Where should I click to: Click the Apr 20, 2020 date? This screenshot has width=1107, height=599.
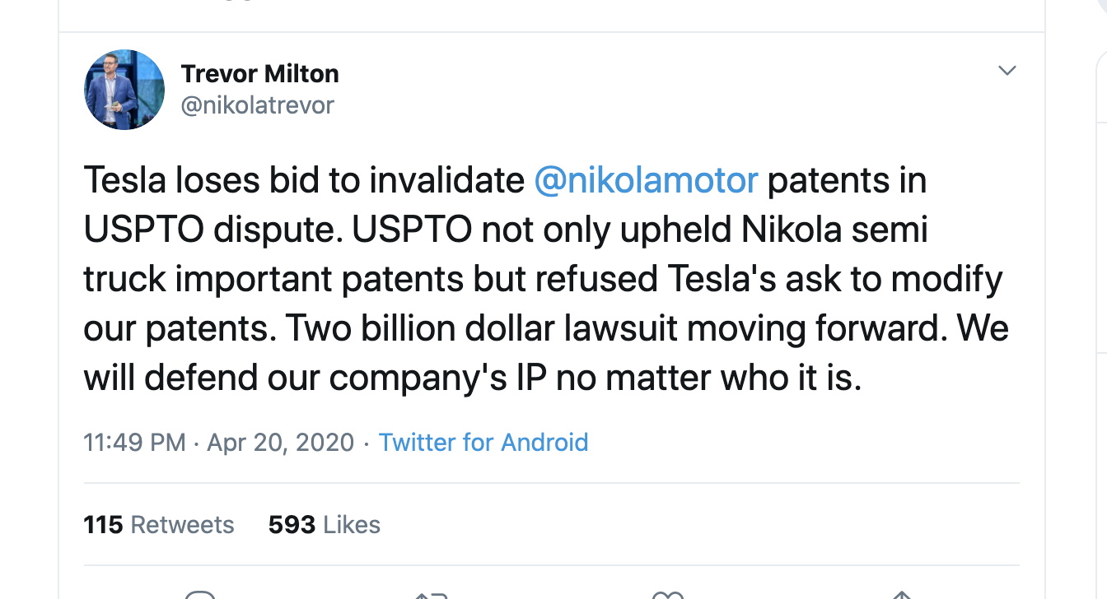coord(280,443)
